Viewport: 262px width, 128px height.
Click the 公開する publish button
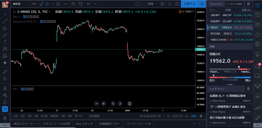tap(190, 4)
